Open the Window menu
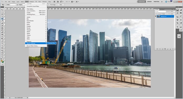 (x=44, y=2)
